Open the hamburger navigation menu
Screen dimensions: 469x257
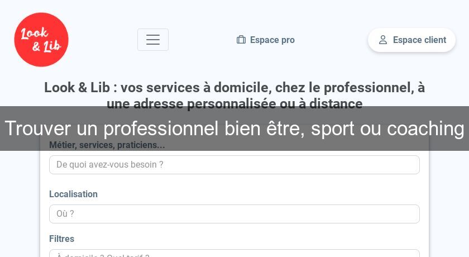coord(152,40)
